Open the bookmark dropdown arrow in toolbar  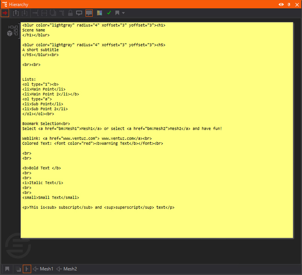click(123, 13)
